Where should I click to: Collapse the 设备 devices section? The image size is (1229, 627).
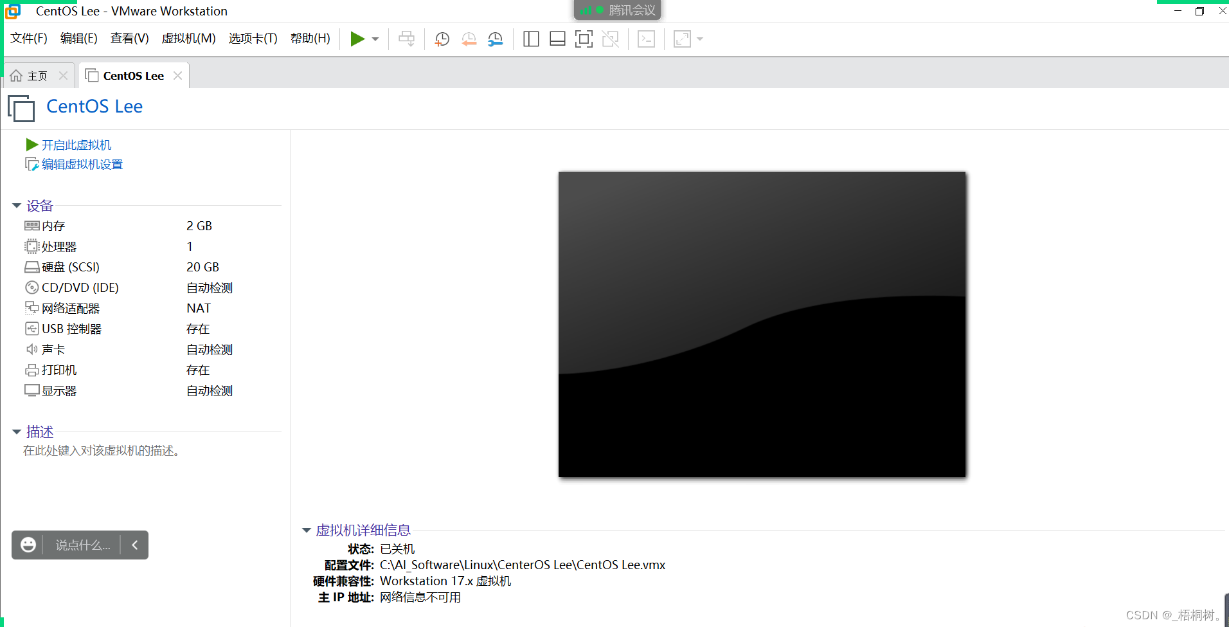pyautogui.click(x=17, y=205)
